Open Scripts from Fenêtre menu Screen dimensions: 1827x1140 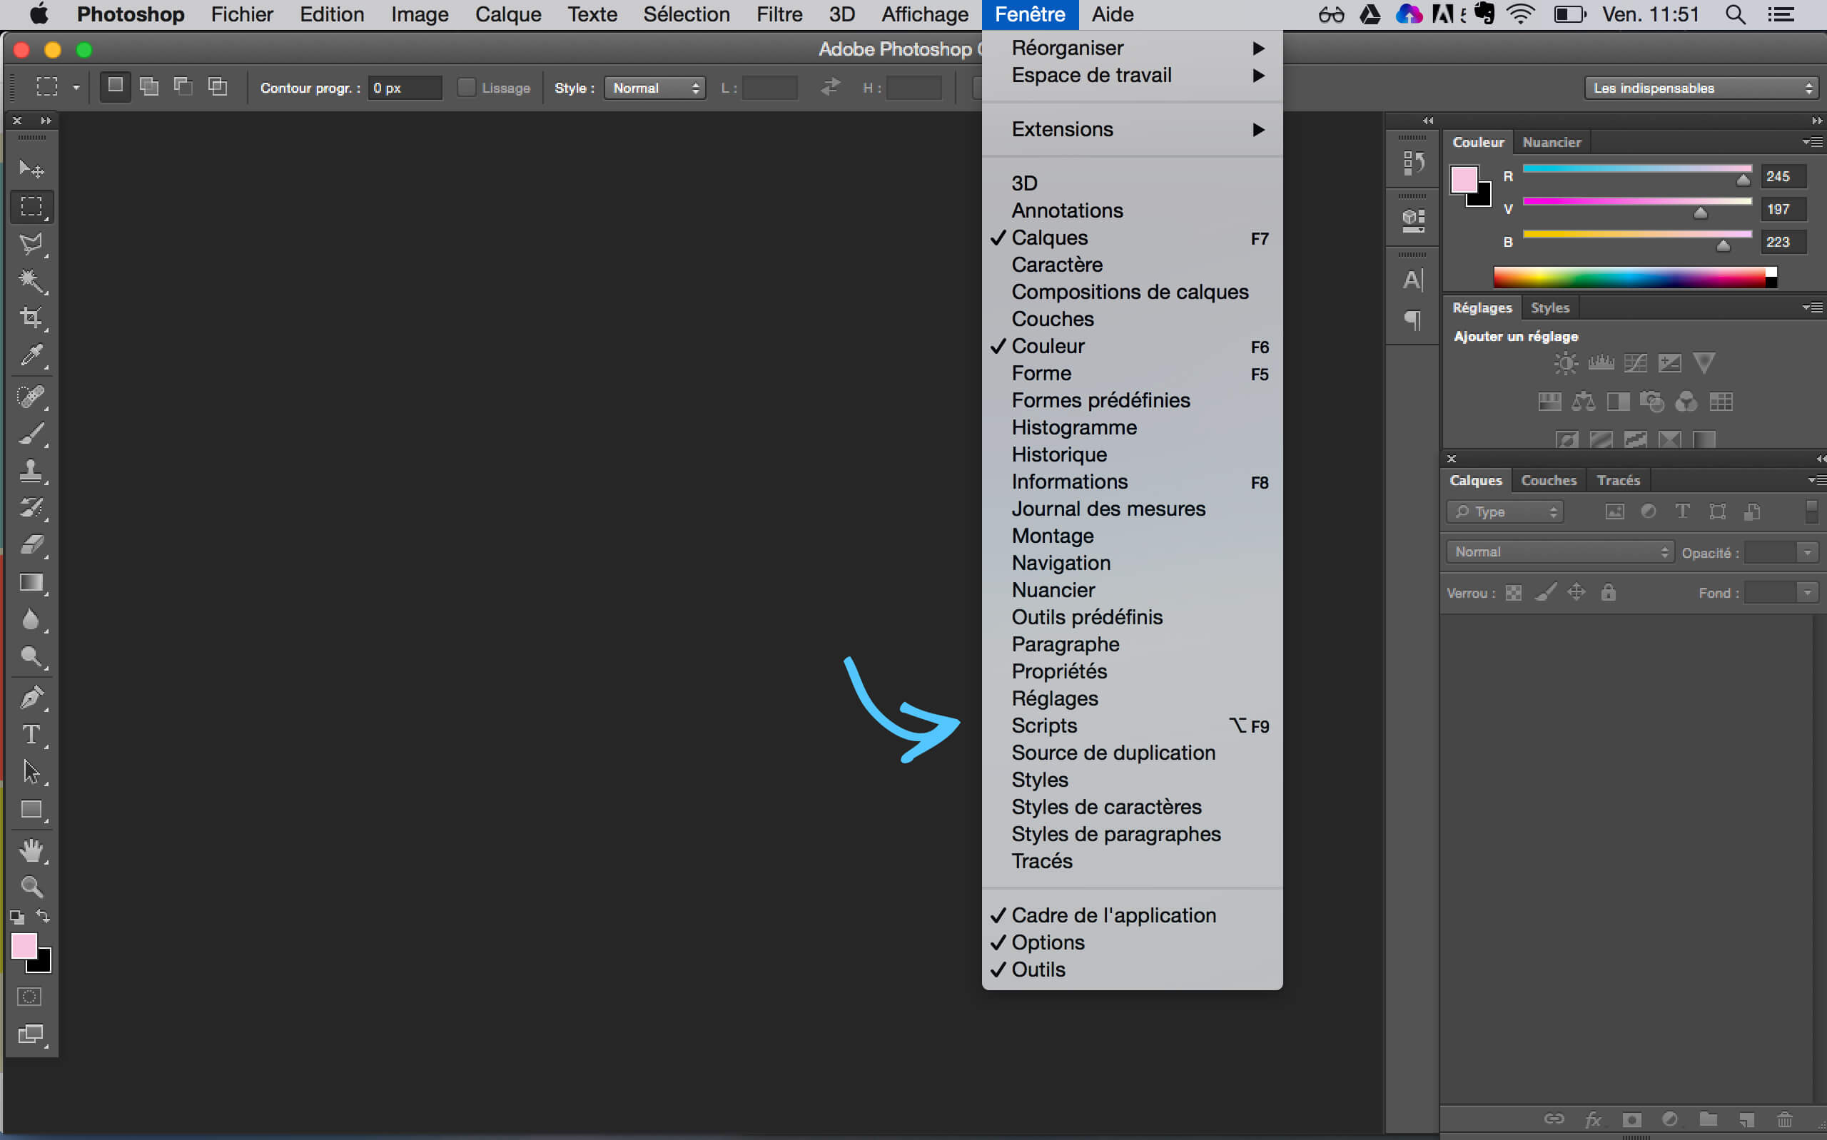(1044, 725)
